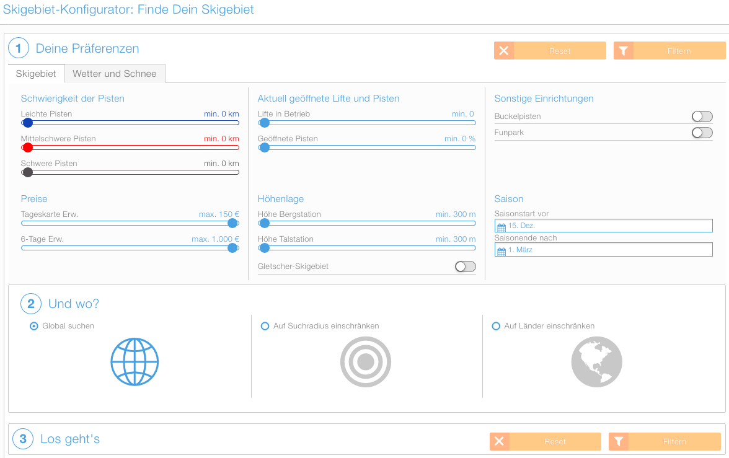Image resolution: width=729 pixels, height=458 pixels.
Task: Click the grey world map countries icon
Action: tap(596, 362)
